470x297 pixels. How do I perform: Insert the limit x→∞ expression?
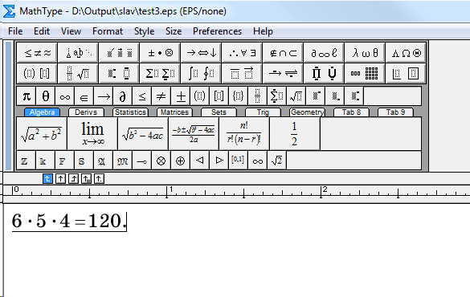point(92,133)
